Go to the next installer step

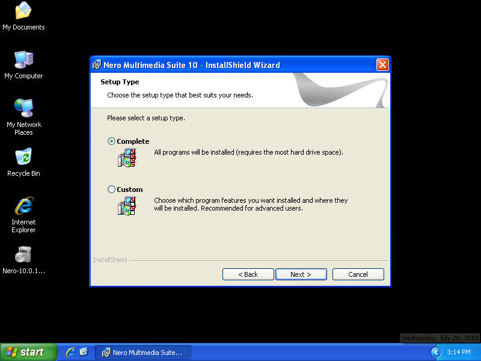pyautogui.click(x=301, y=274)
